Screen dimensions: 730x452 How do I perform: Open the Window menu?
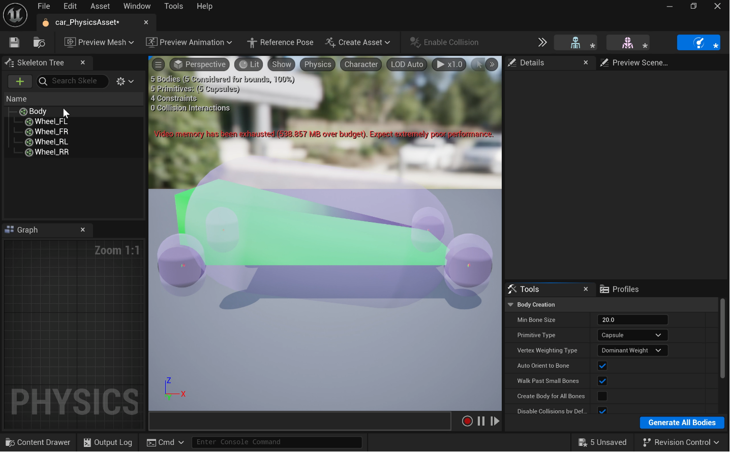point(137,6)
